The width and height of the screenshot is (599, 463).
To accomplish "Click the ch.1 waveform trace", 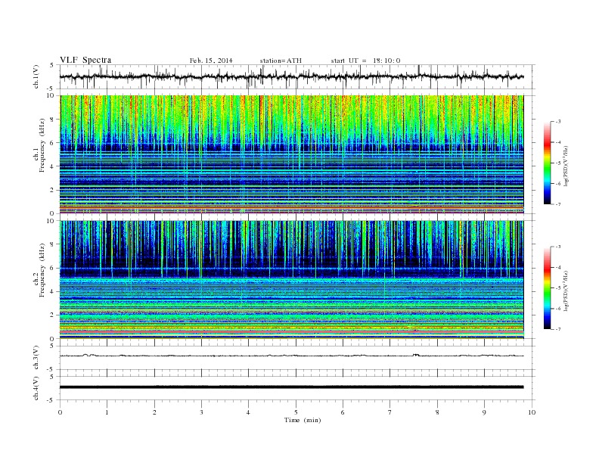I will coord(291,76).
